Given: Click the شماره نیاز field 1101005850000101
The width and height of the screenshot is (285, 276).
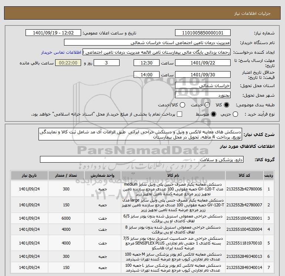Looking at the screenshot, I should (x=203, y=33).
